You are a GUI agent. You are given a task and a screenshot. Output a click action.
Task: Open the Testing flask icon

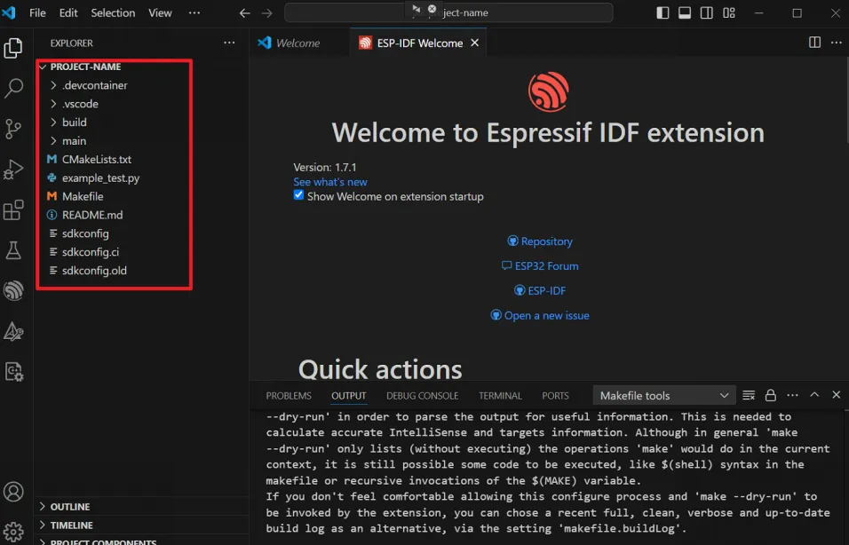coord(13,251)
